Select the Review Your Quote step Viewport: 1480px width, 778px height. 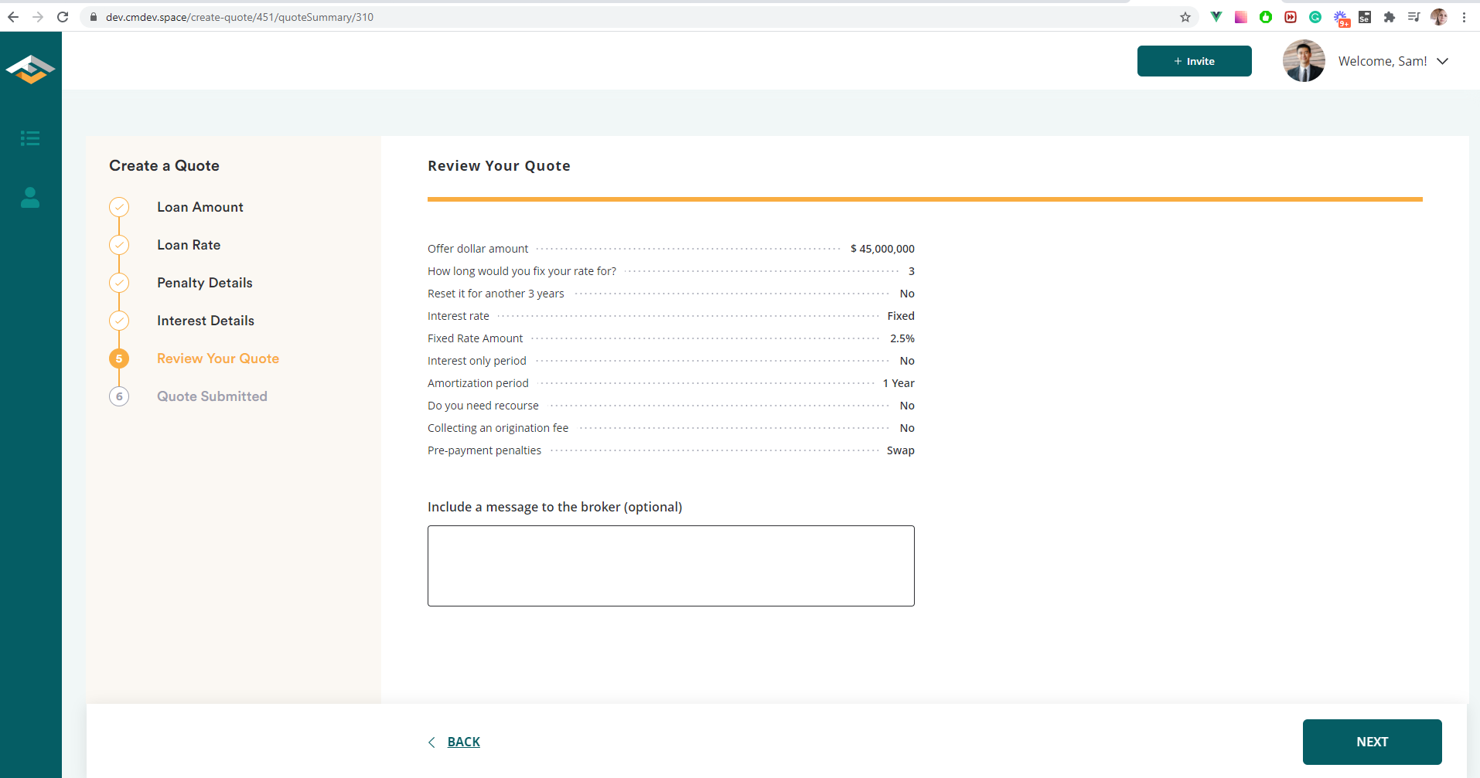218,358
